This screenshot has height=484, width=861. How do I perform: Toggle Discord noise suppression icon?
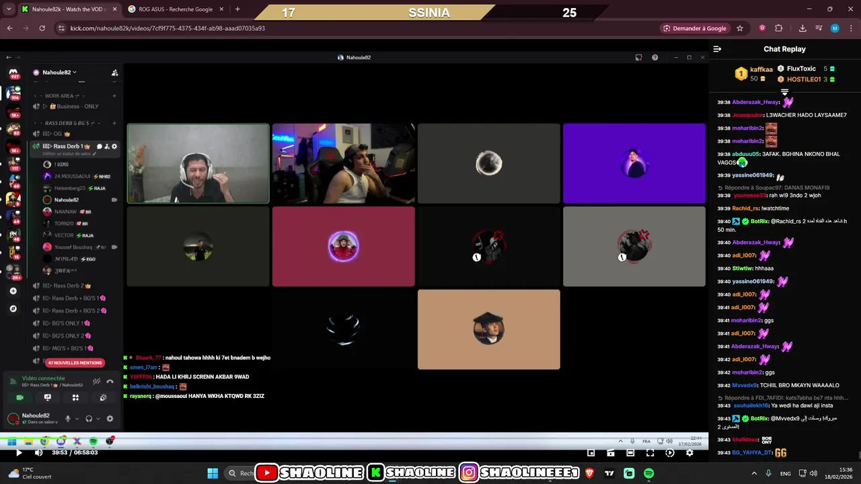[x=96, y=381]
